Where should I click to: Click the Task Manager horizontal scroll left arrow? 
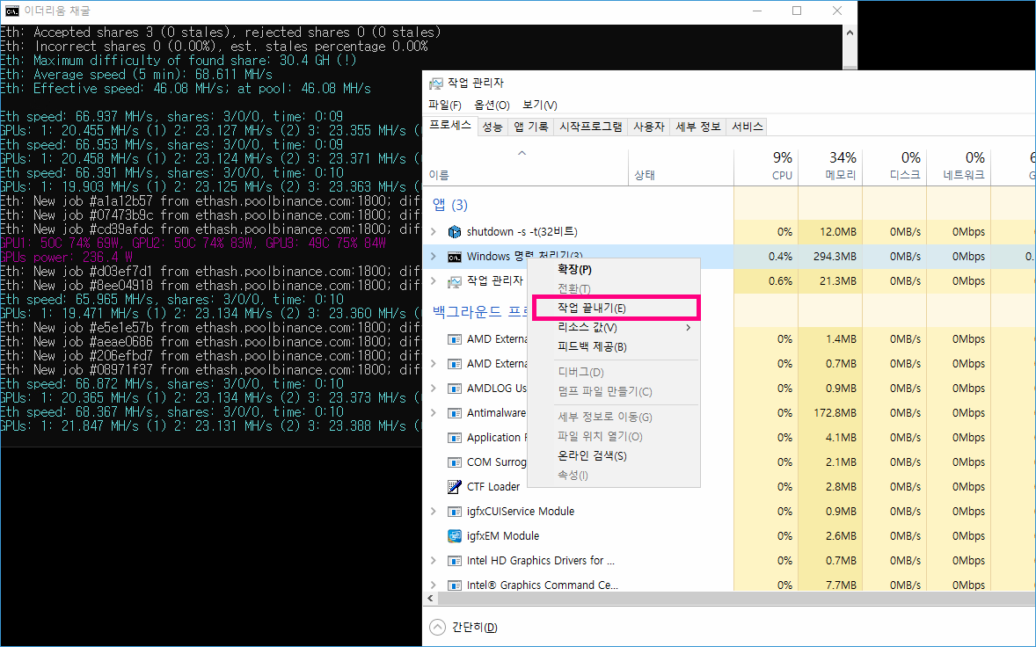[430, 599]
